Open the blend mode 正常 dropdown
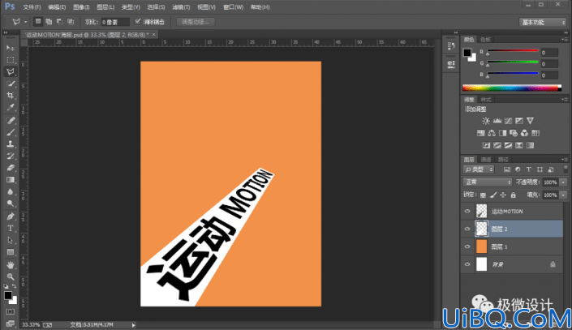This screenshot has height=330, width=572. point(488,182)
